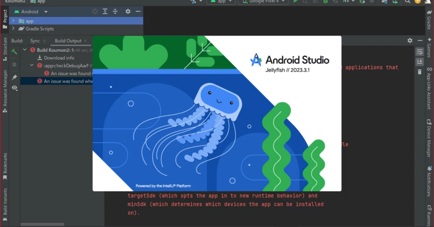This screenshot has width=434, height=227.
Task: Click the Download info link
Action: coord(59,58)
